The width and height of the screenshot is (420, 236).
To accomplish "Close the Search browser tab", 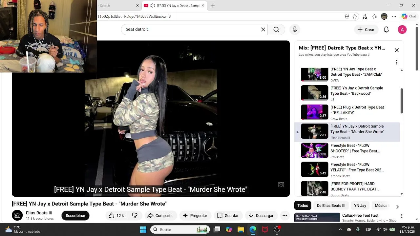I will click(137, 6).
